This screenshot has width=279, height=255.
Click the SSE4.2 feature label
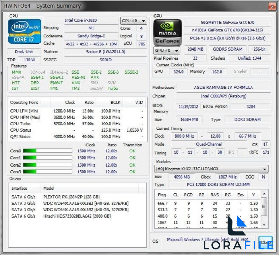click(56, 77)
